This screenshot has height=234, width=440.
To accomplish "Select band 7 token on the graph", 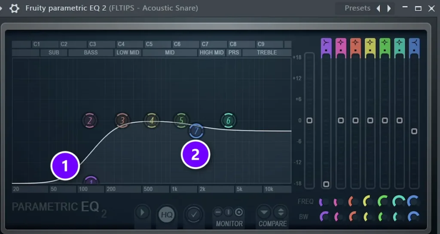I will [196, 131].
